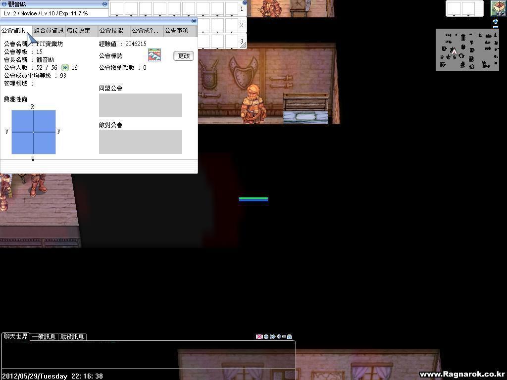Open dropdown of left top-right quick slot
507x380 pixels.
click(454, 15)
